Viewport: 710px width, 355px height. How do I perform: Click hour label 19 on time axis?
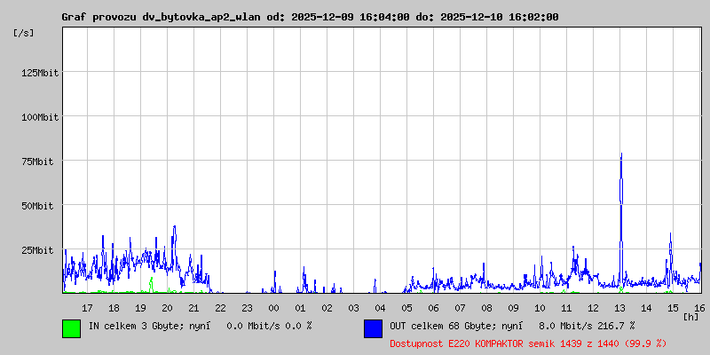click(x=140, y=308)
